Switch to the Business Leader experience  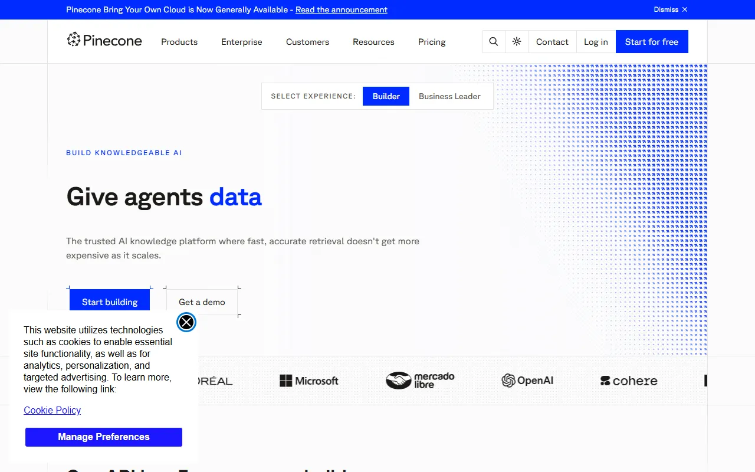[x=449, y=96]
